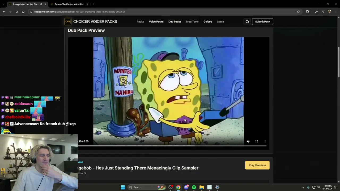This screenshot has width=340, height=191.
Task: Open the video's three-dot options menu
Action: click(x=265, y=141)
